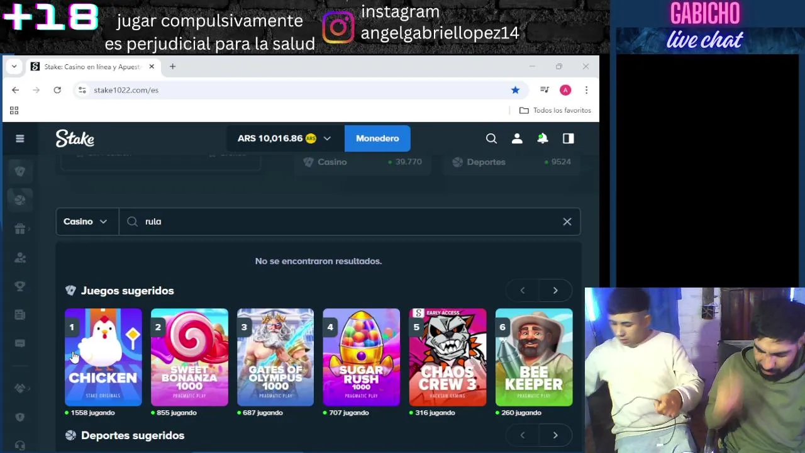Screen dimensions: 805x453
Task: Open Todos los favoritos bookmarks folder
Action: click(555, 110)
